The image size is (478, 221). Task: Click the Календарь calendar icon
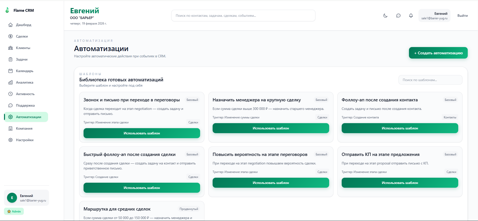pos(11,71)
